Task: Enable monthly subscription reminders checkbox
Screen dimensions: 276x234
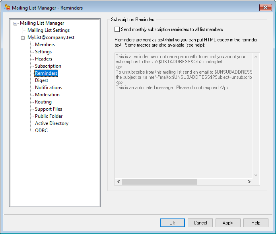Action: tap(117, 29)
